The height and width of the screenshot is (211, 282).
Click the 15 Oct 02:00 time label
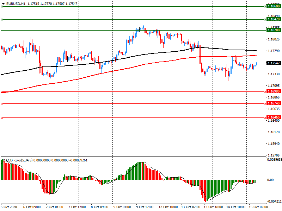[258, 207]
